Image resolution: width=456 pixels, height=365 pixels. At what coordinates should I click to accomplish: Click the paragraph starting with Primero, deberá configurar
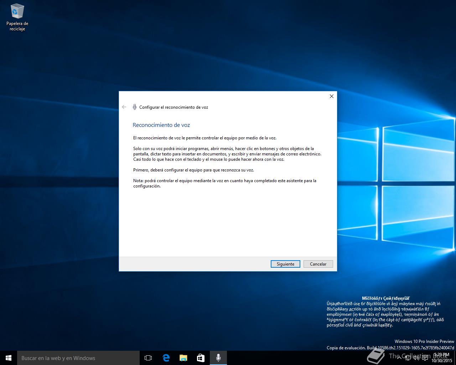coord(194,170)
